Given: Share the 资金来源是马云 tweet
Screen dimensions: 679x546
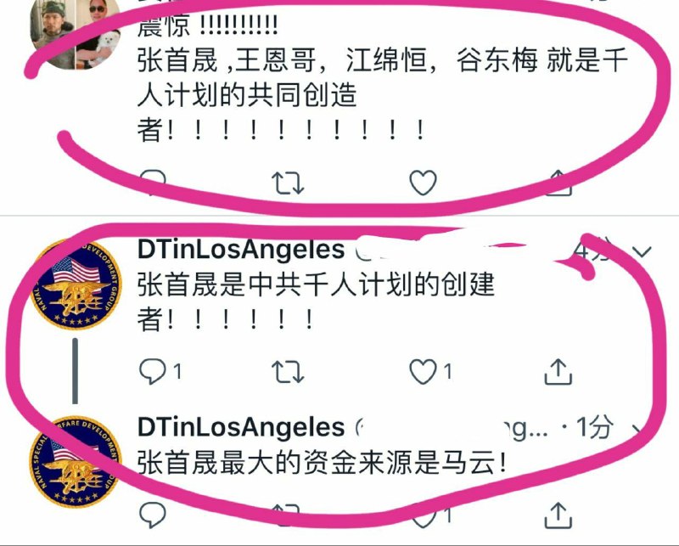Looking at the screenshot, I should click(x=558, y=515).
